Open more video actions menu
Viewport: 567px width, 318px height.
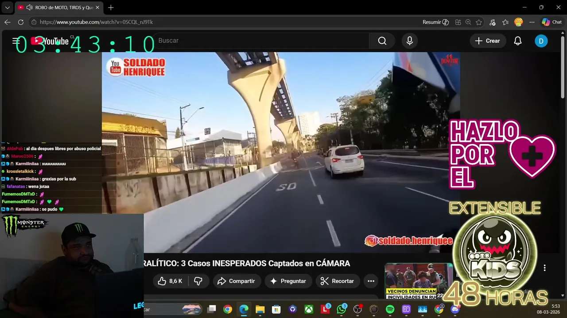371,281
